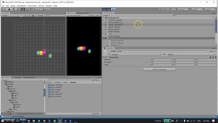Toggle scene audio button in Scene toolbar
Image resolution: width=218 pixels, height=123 pixels.
pos(29,15)
